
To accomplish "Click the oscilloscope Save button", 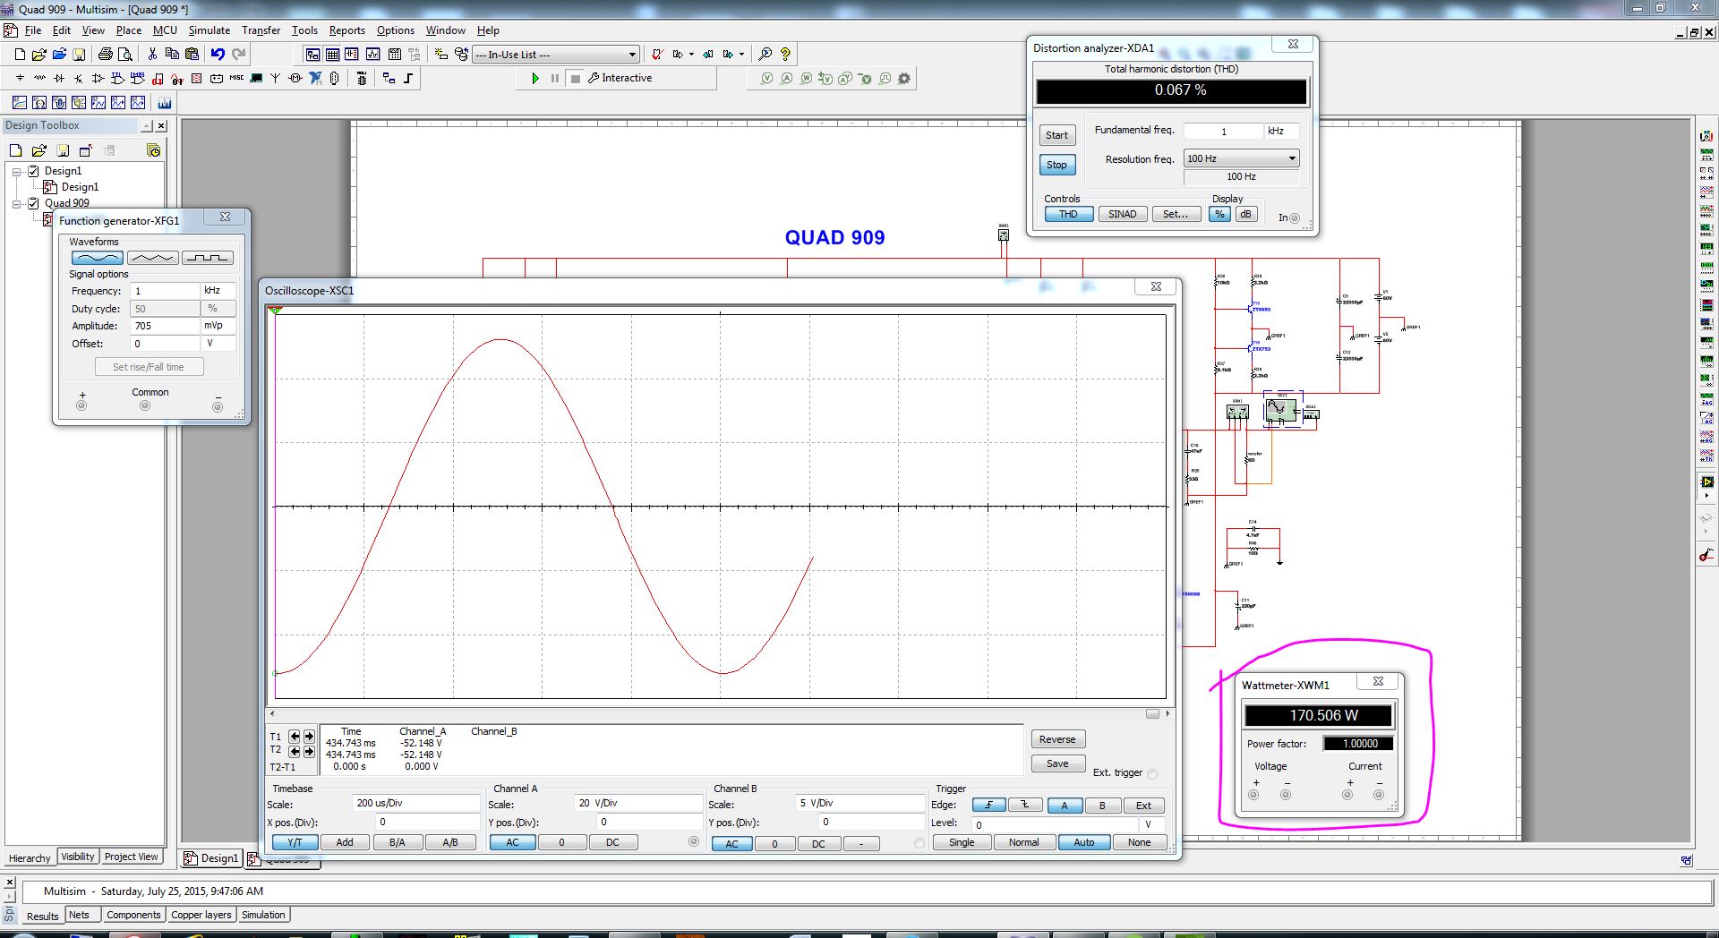I will (1057, 763).
